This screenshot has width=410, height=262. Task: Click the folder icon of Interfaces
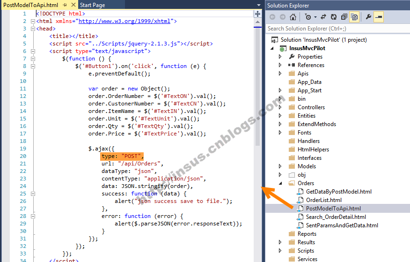point(292,158)
